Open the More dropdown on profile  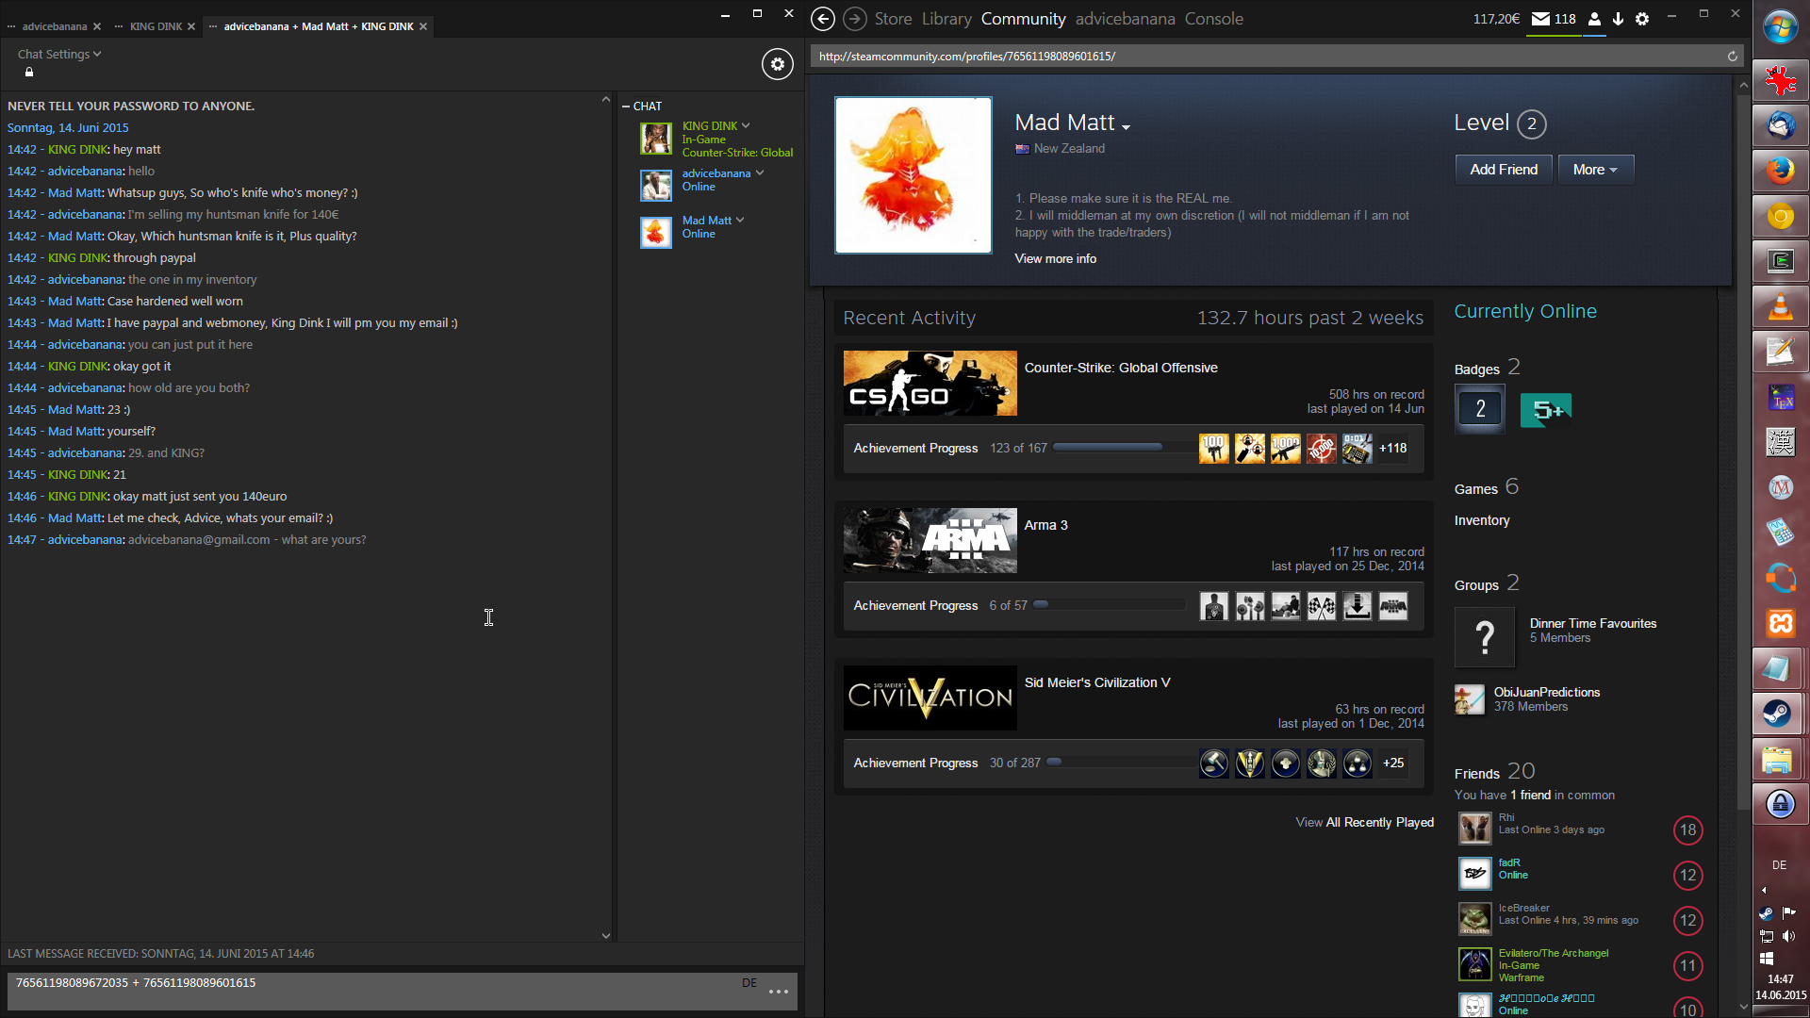1595,170
